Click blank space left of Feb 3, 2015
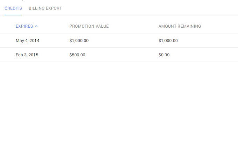This screenshot has height=156, width=238. click(x=8, y=55)
